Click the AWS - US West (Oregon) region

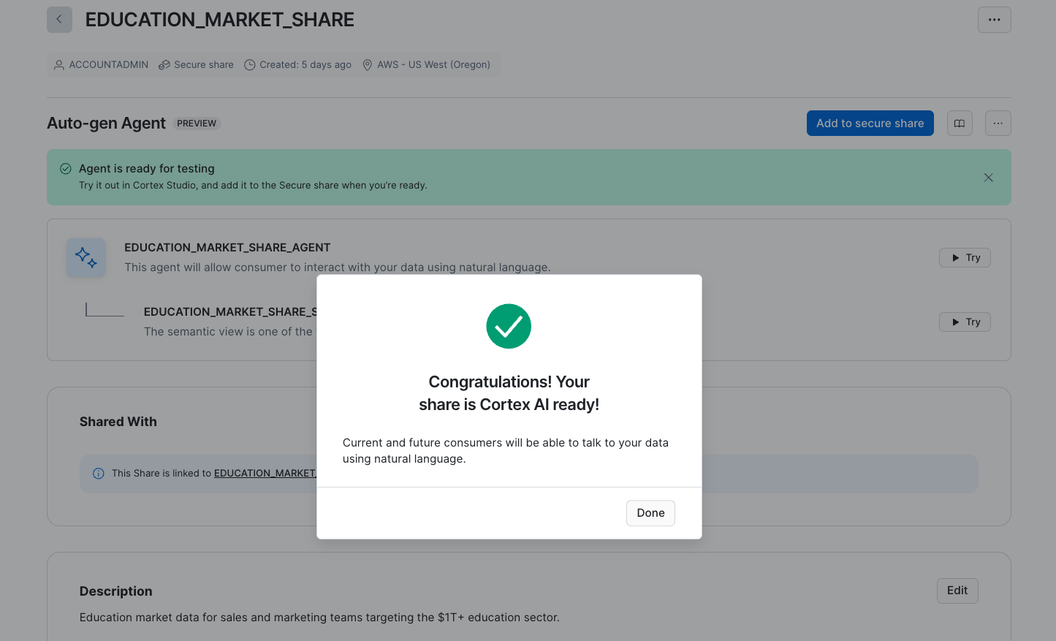coord(434,65)
